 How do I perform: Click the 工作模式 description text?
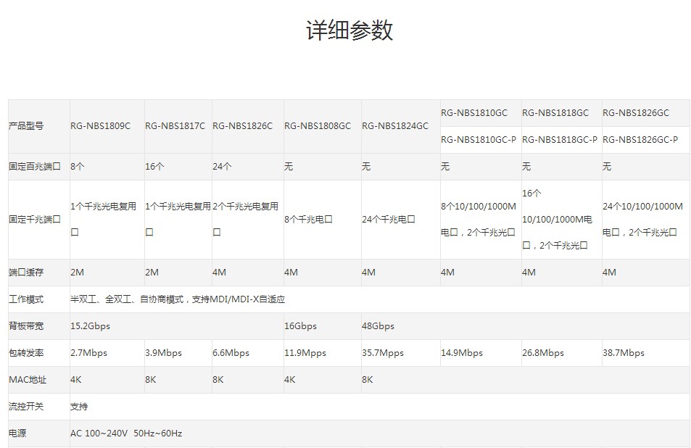[x=178, y=299]
